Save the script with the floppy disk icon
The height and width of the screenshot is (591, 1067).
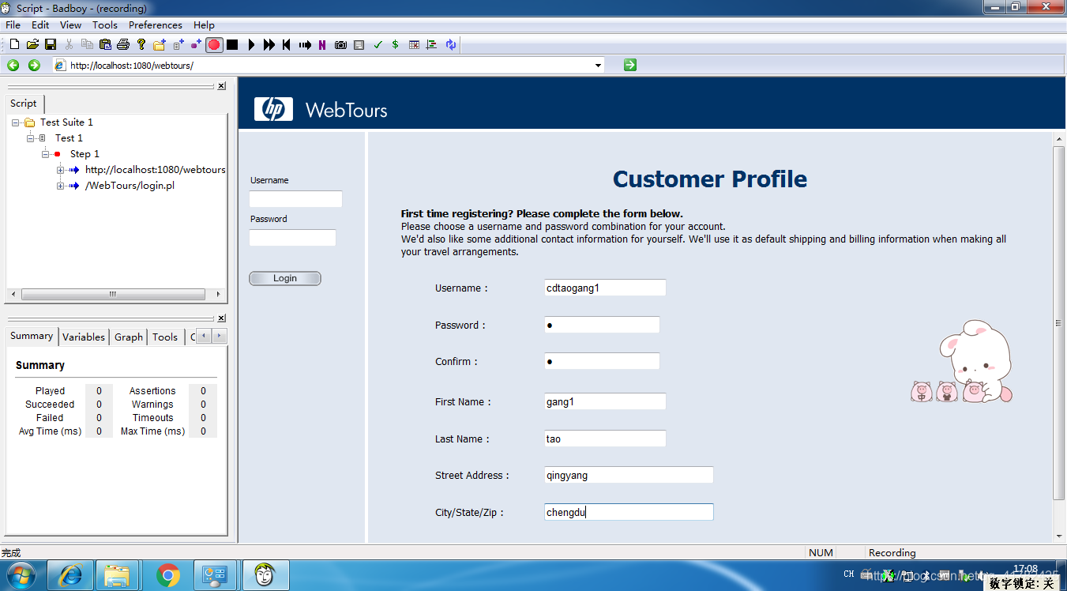pos(51,45)
